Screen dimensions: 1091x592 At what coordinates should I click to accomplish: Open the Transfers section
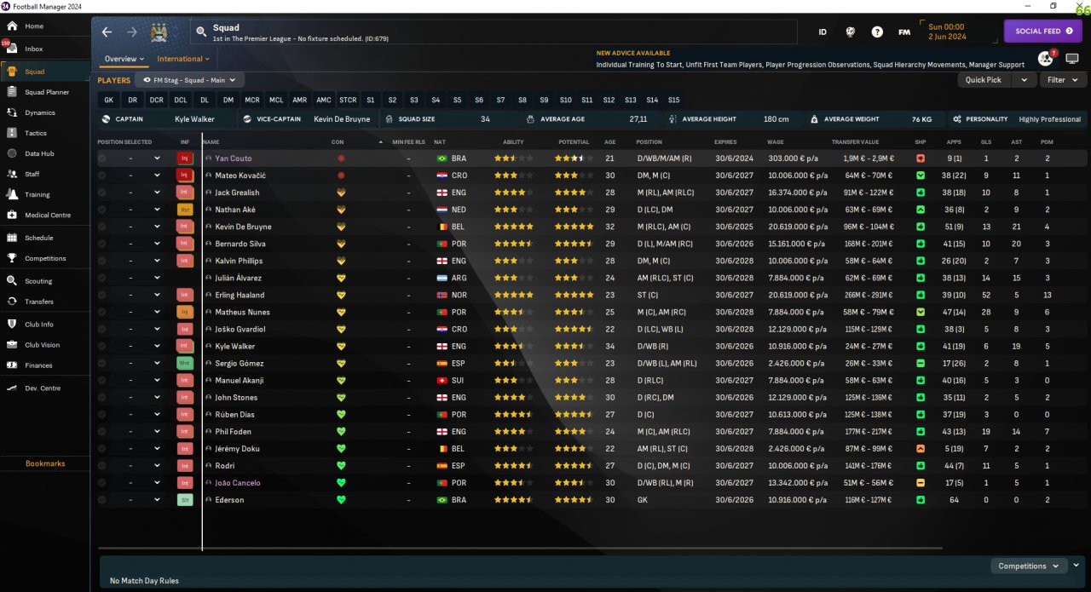(x=38, y=302)
